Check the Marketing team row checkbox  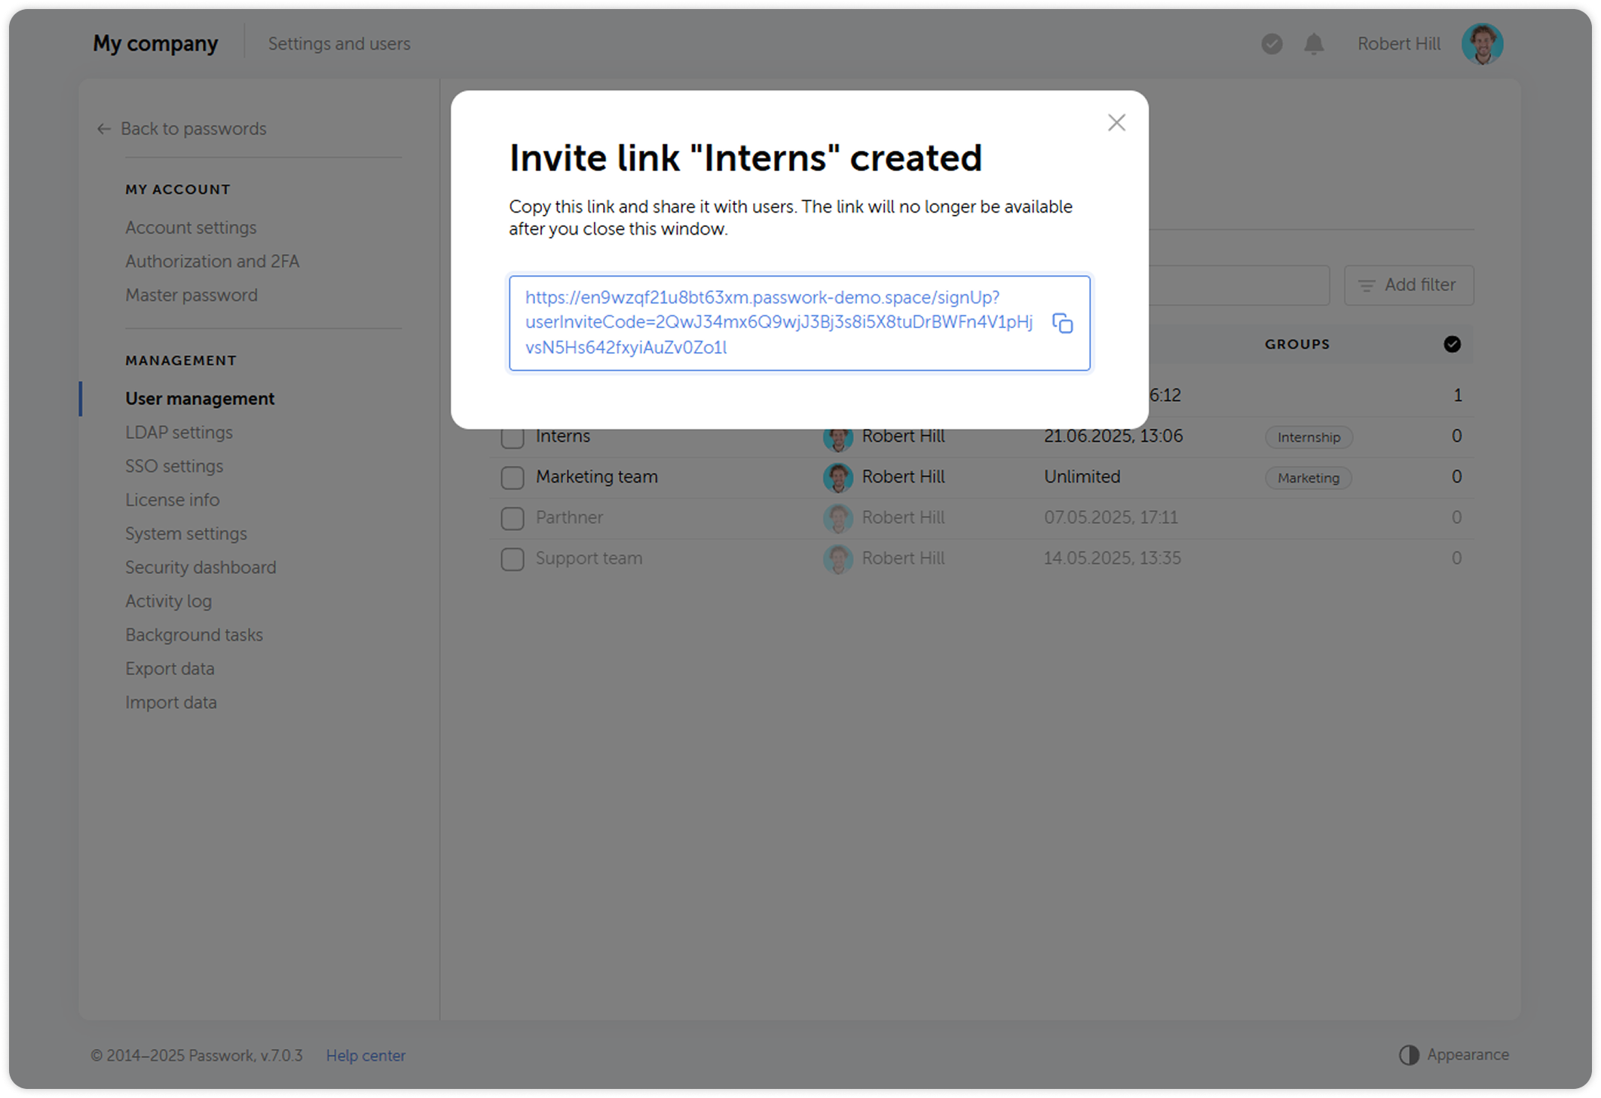513,477
